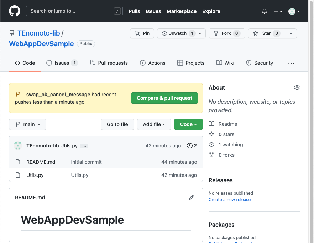Image resolution: width=314 pixels, height=243 pixels.
Task: Click the Packages heading
Action: click(221, 225)
